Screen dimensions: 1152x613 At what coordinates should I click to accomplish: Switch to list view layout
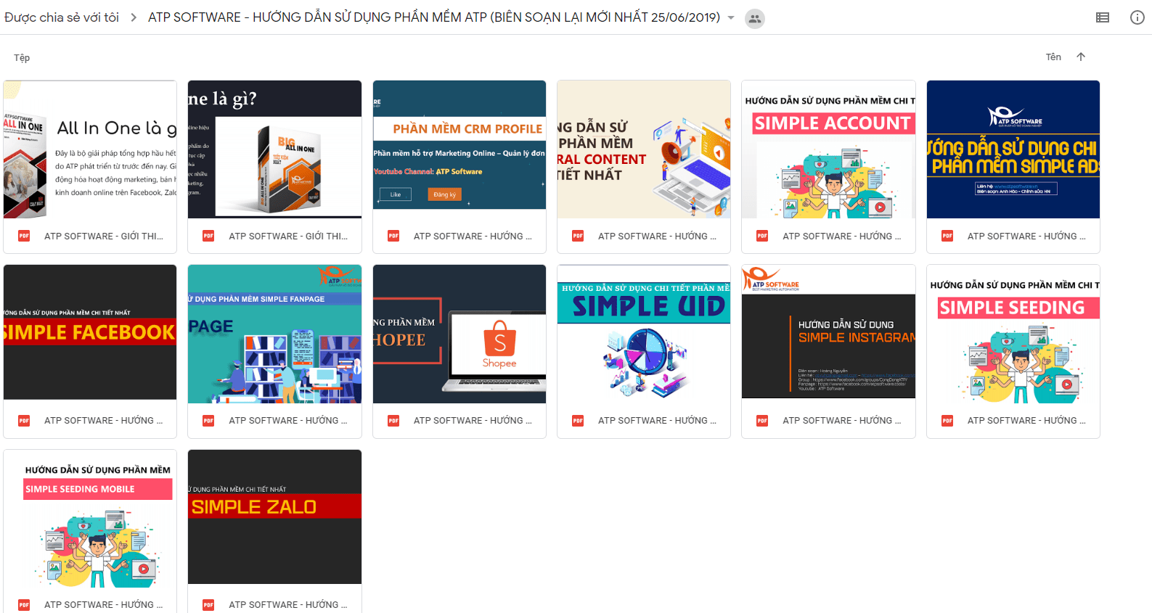[x=1102, y=18]
